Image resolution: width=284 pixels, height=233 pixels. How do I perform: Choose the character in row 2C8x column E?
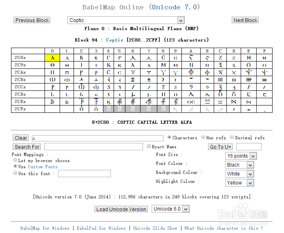(x=248, y=58)
